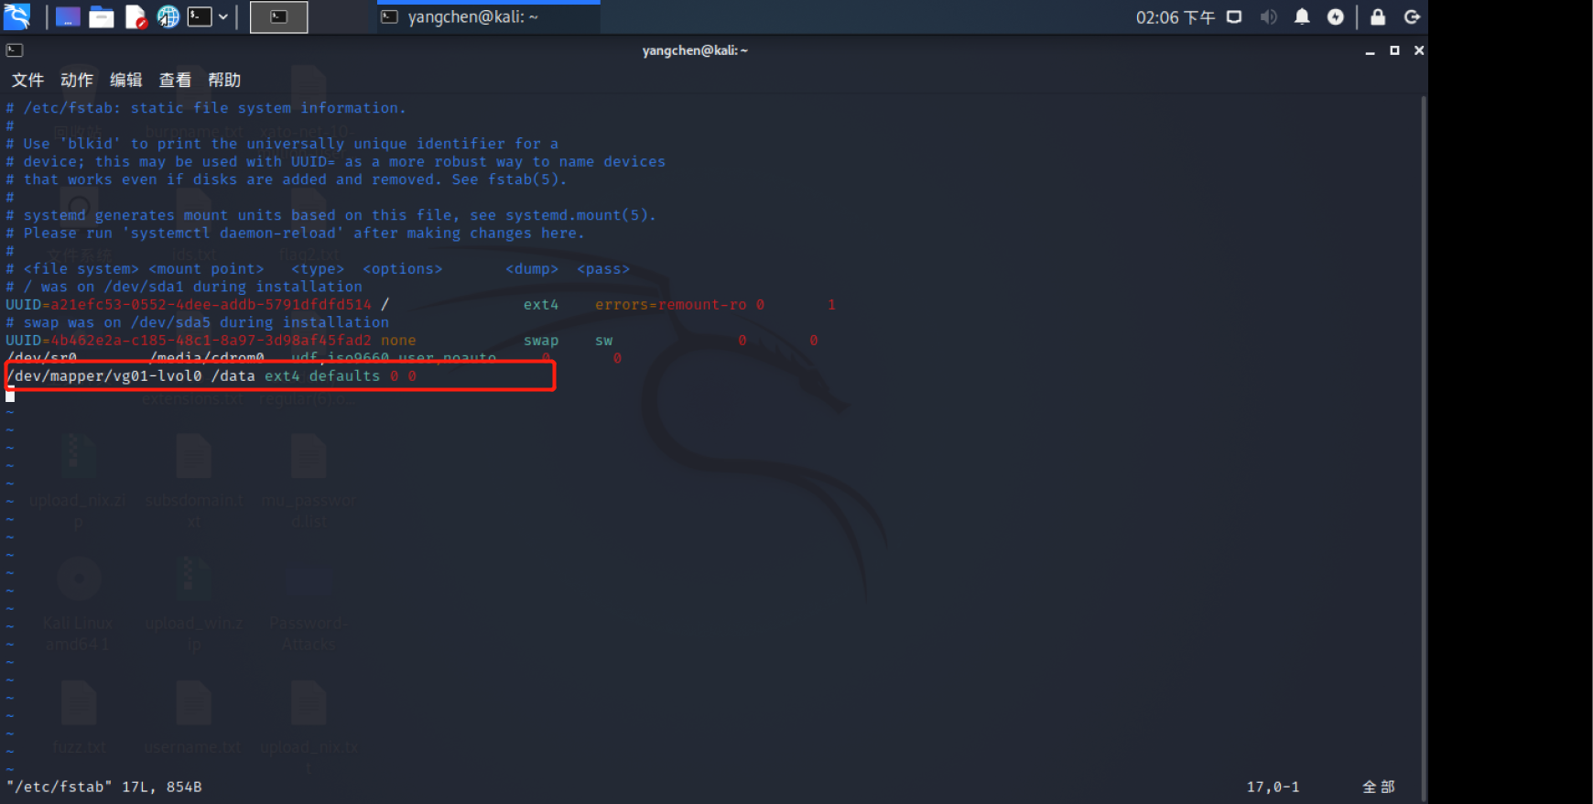Click the "/media/cdrom0" mount point text

click(207, 357)
